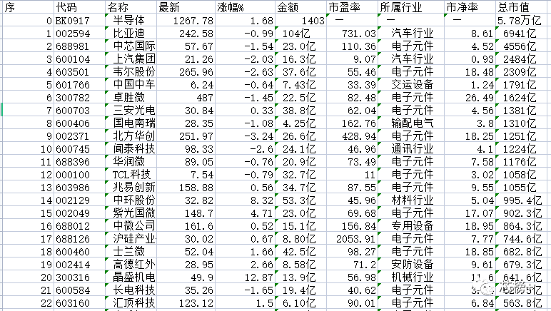Click code cell 600584
The image size is (551, 311).
click(79, 290)
